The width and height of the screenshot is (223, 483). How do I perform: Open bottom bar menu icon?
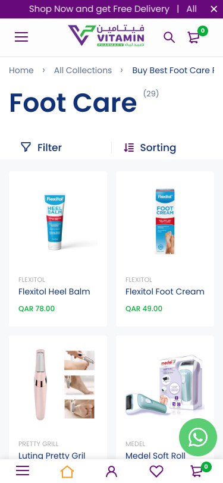tap(23, 471)
